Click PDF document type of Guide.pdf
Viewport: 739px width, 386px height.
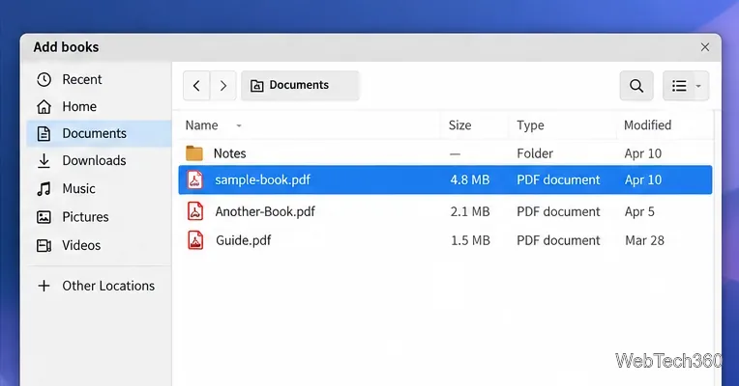click(x=558, y=240)
